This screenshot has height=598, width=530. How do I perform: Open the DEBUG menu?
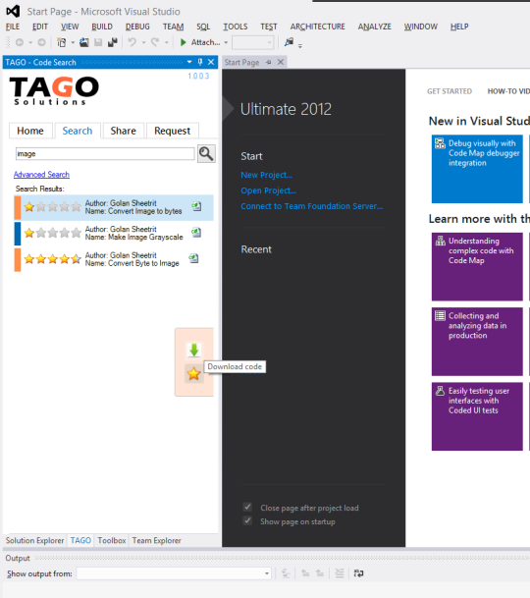click(137, 27)
